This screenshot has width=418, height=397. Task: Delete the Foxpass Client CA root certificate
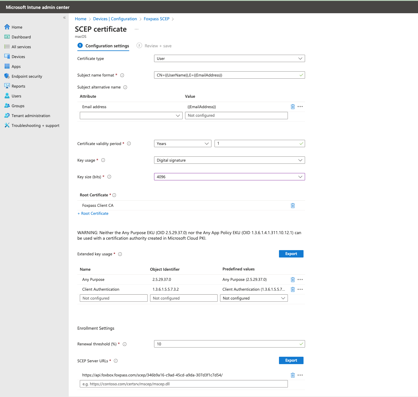tap(293, 206)
